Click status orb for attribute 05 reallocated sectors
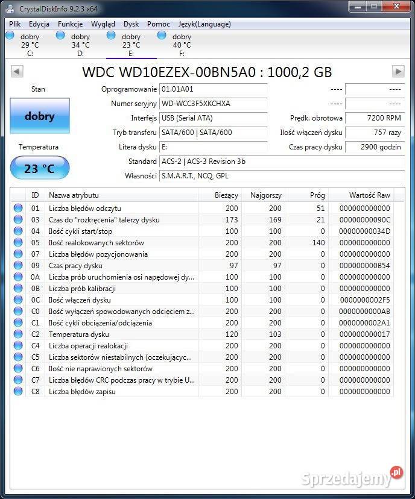 point(18,243)
